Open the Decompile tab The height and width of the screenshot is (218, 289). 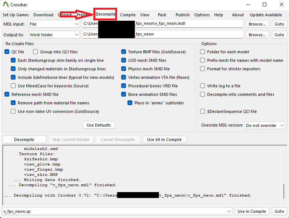pos(106,14)
